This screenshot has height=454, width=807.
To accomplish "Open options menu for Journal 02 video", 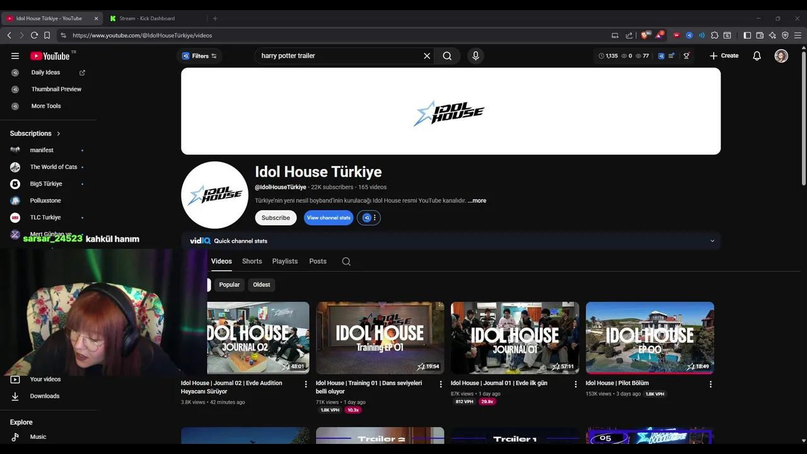I will [x=306, y=384].
